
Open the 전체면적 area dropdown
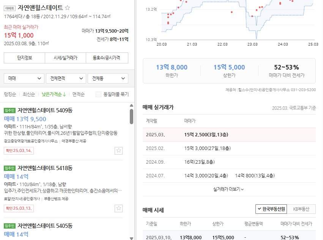(x=66, y=78)
